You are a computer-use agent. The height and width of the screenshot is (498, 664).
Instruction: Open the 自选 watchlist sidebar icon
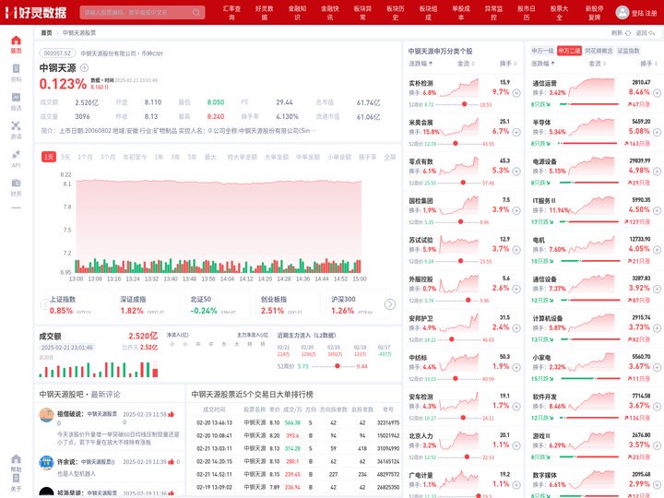16,98
